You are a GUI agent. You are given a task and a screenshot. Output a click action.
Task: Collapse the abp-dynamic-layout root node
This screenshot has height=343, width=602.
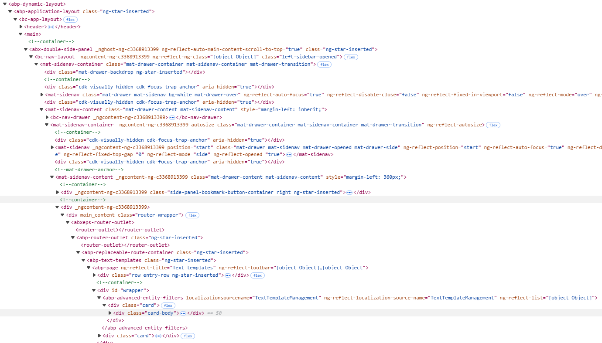[5, 4]
